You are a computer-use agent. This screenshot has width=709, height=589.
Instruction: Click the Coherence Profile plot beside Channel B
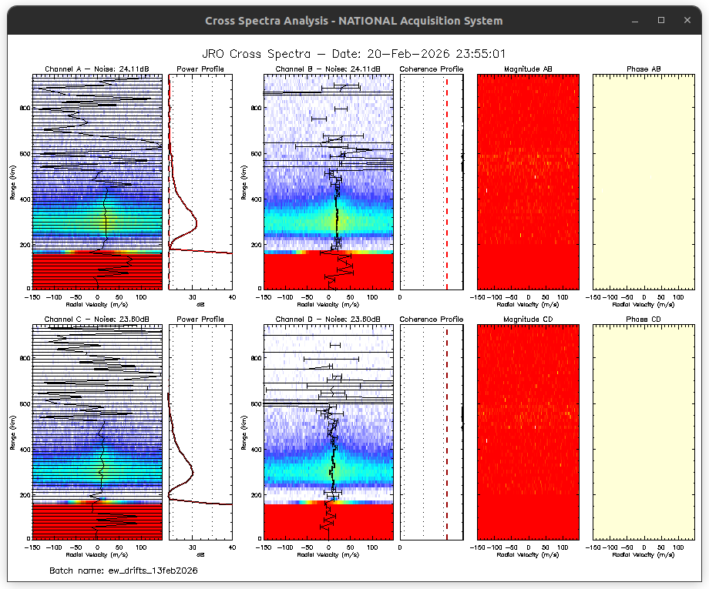point(431,182)
